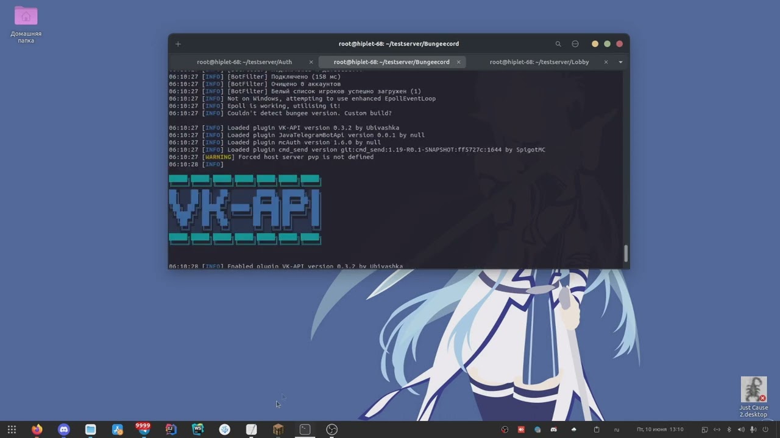Close the terminal window

coord(619,44)
